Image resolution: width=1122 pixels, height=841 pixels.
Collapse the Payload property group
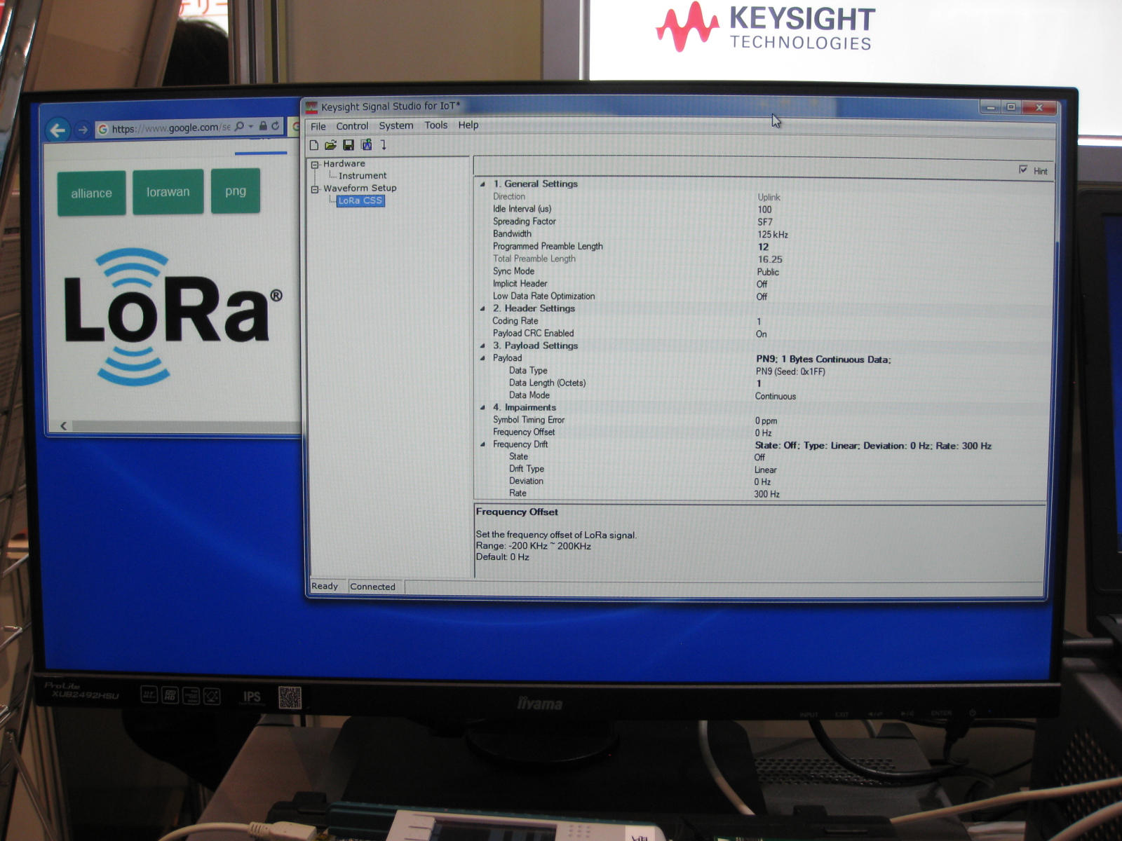[482, 358]
